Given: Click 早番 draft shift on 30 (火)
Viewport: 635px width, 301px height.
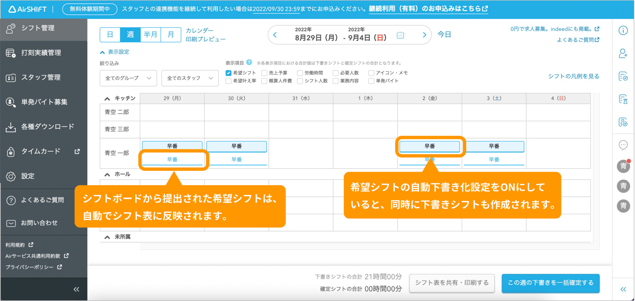Looking at the screenshot, I should pos(236,147).
